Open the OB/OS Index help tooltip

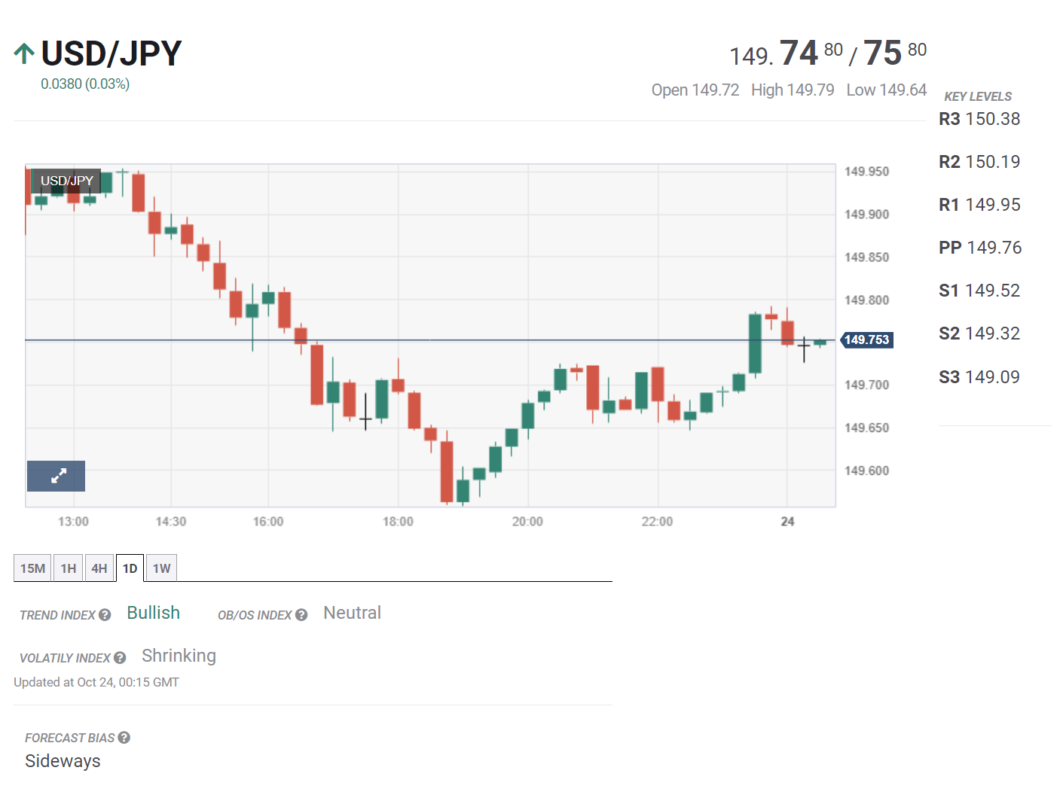pyautogui.click(x=301, y=615)
